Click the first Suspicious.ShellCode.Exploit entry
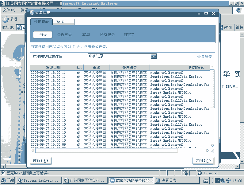Viewport: 244px width, 185px height. point(176,77)
